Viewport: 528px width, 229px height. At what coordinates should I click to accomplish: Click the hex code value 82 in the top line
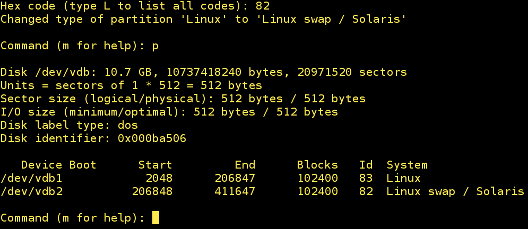pos(262,6)
